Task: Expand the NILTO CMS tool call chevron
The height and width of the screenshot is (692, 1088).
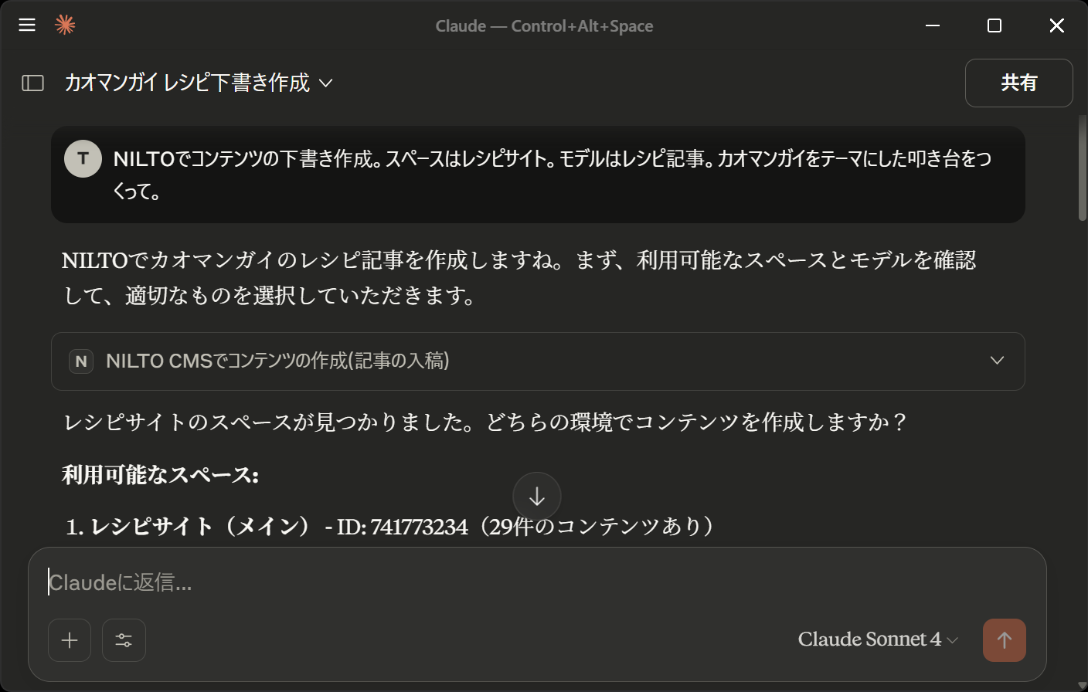Action: click(997, 361)
